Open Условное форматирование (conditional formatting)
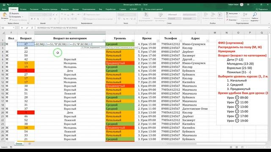The image size is (271, 152). click(x=146, y=17)
